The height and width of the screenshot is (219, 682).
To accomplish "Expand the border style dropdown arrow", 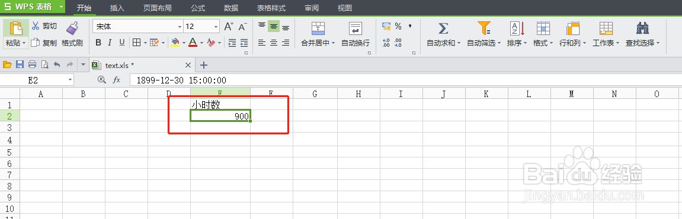I will tap(145, 43).
